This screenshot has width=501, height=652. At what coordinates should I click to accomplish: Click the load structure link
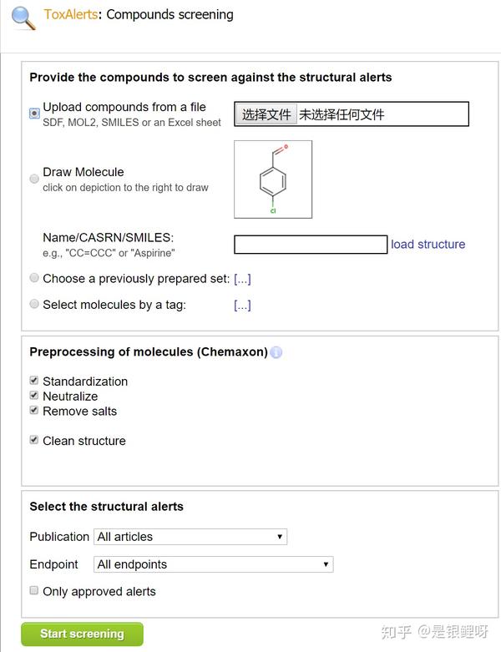click(x=428, y=245)
